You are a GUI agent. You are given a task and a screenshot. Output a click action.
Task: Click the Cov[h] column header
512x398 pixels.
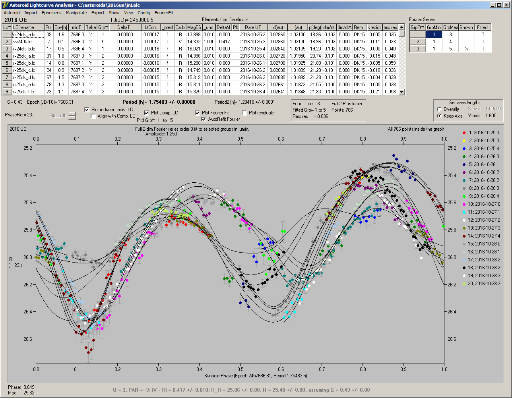tap(61, 27)
